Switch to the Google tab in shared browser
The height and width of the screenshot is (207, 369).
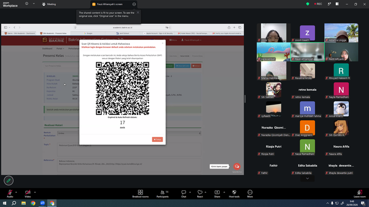click(88, 33)
